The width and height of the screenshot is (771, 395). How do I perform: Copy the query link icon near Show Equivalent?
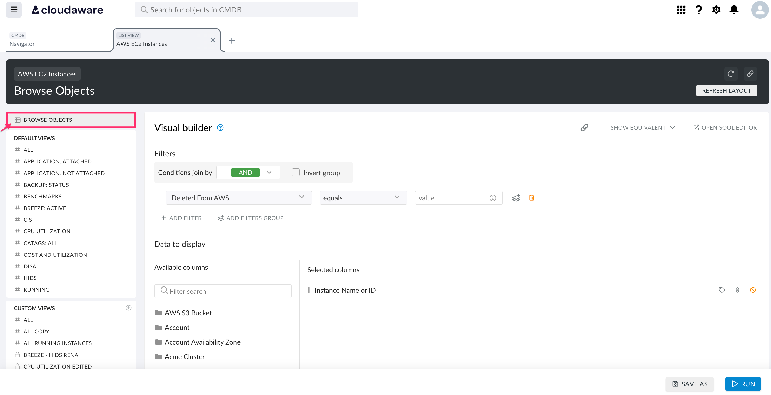[584, 127]
